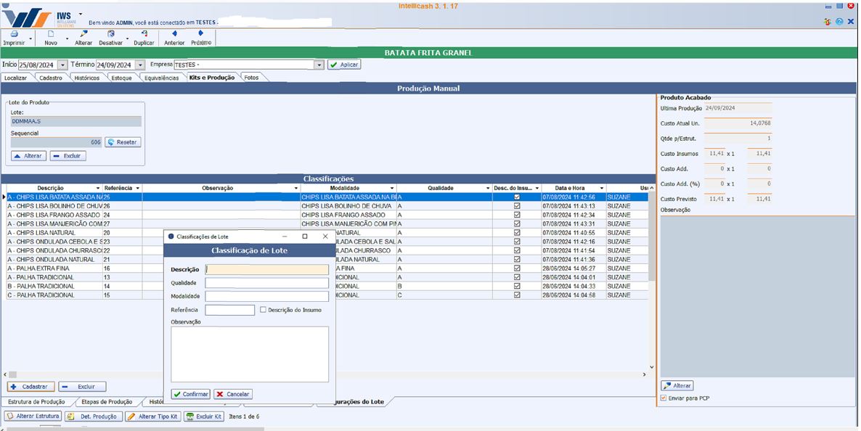Click the Desativar toolbar icon

111,33
